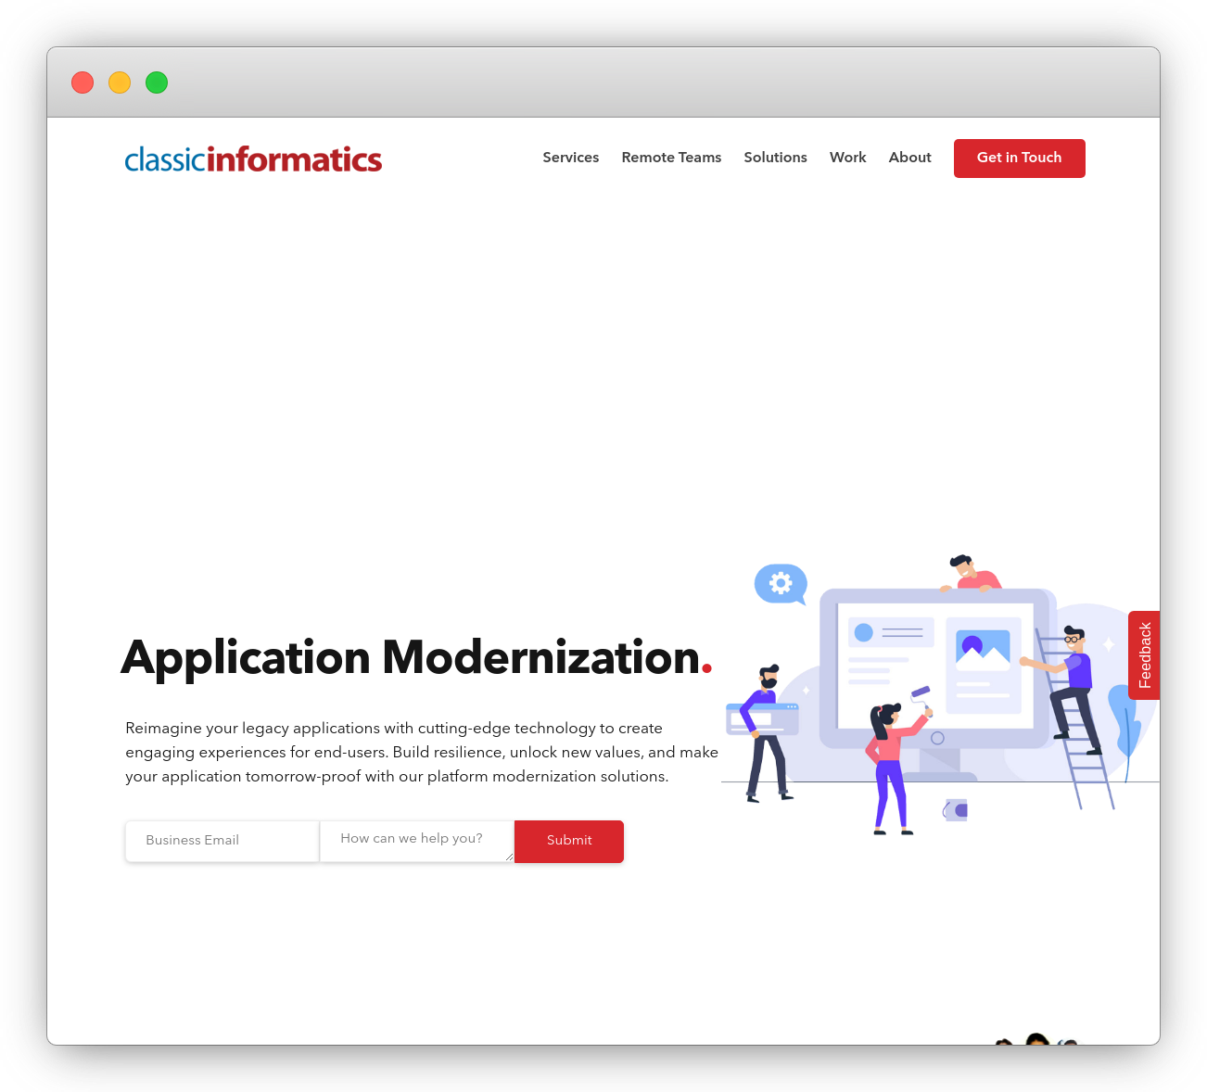Open the Services menu
Screen dimensions: 1207x1092
coord(571,158)
